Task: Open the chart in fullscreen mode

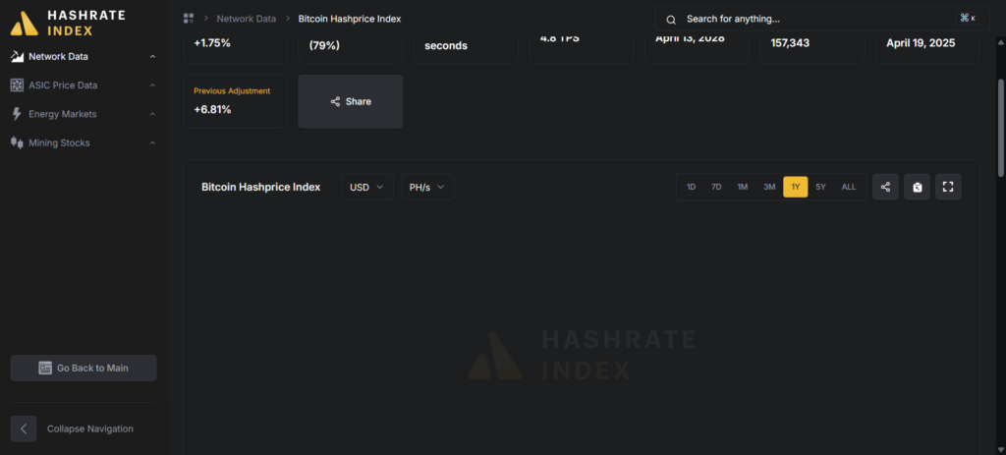Action: pos(948,187)
